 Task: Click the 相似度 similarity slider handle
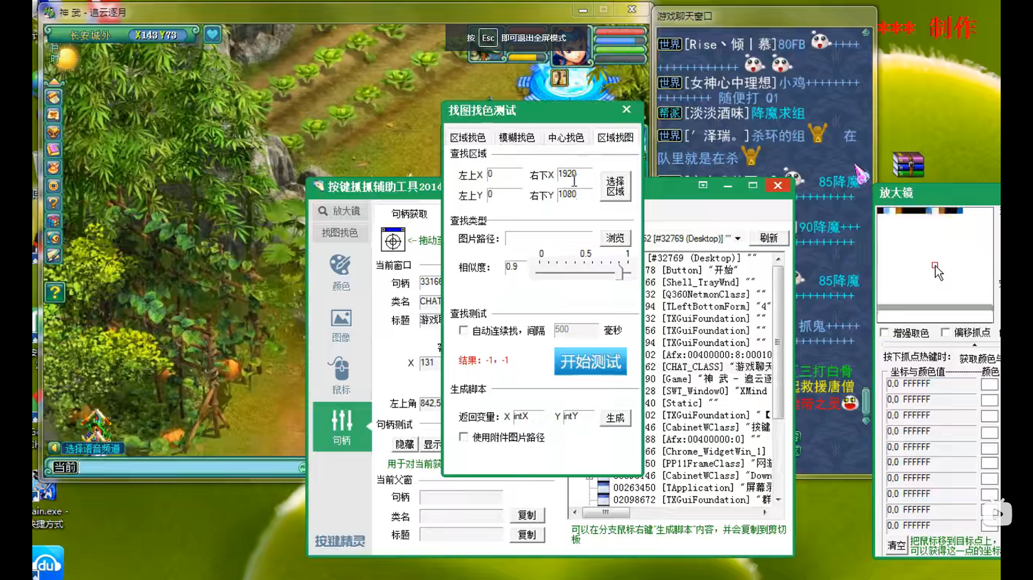tap(620, 272)
